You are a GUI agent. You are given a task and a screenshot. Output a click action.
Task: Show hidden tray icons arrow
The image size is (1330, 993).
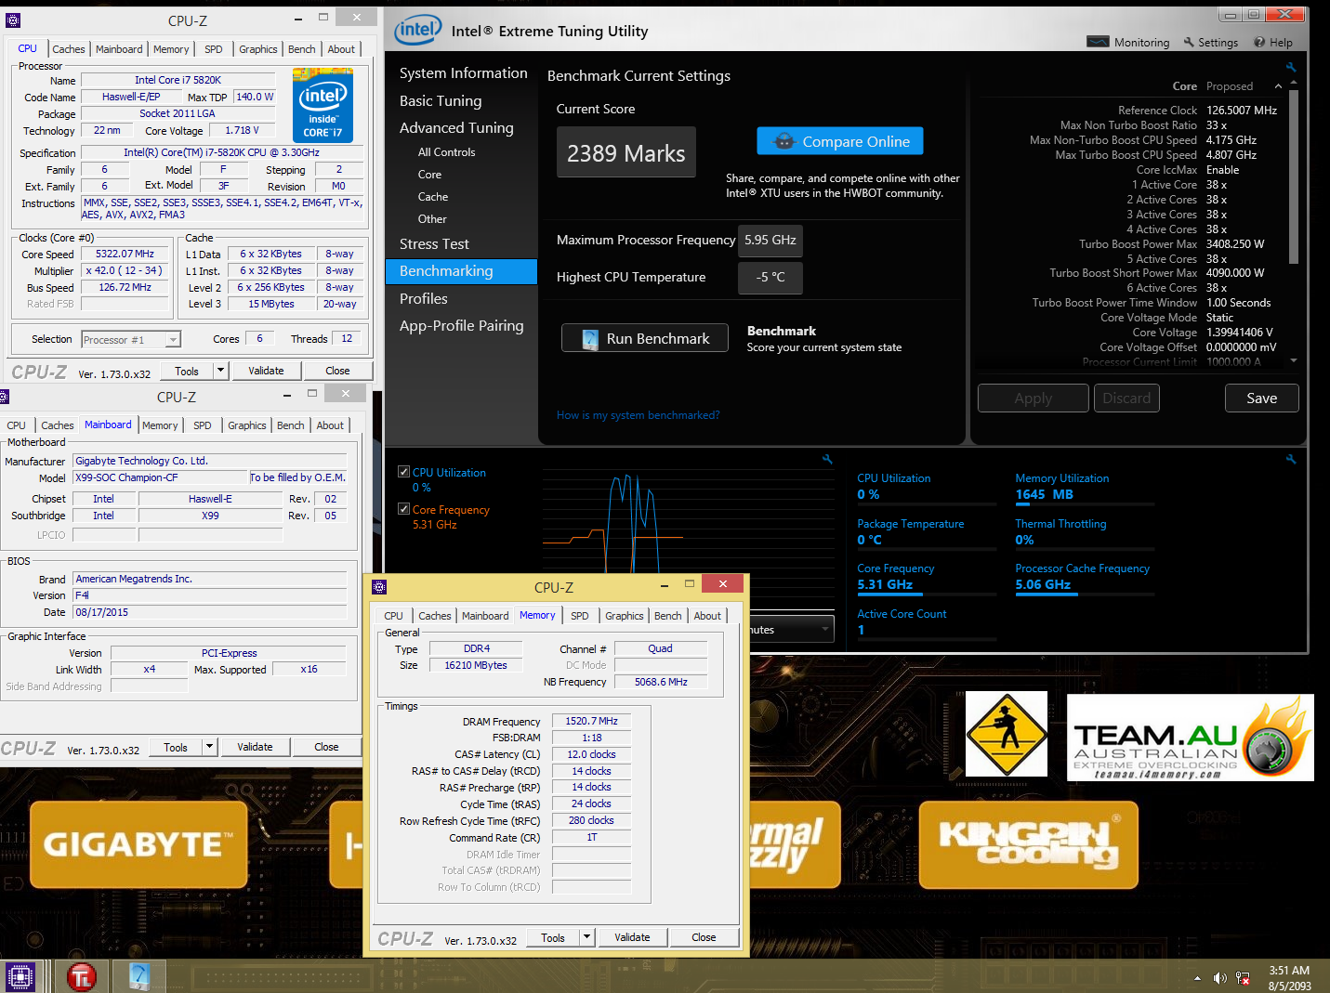pyautogui.click(x=1197, y=978)
